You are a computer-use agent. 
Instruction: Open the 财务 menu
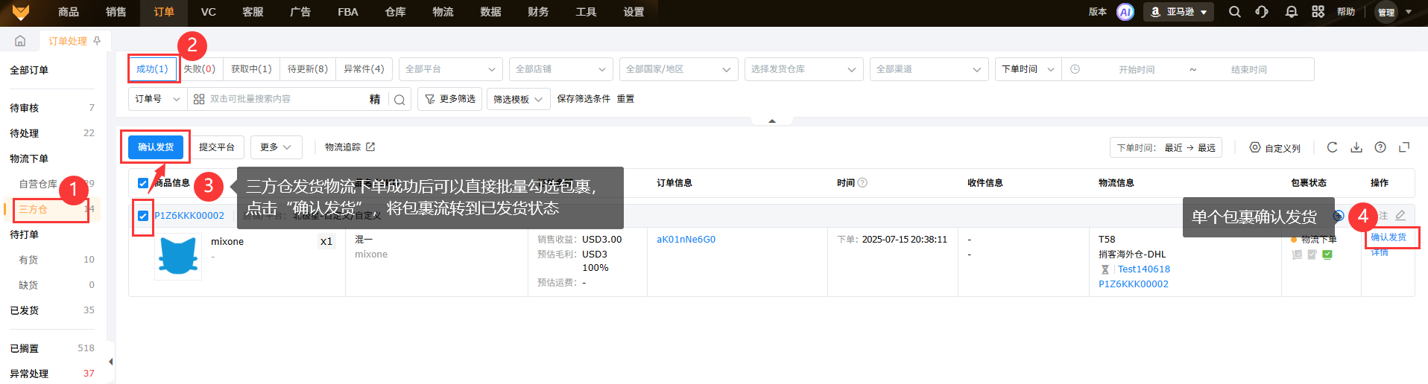[538, 12]
